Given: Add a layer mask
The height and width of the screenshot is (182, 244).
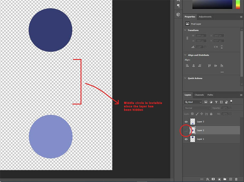Looking at the screenshot, I should pyautogui.click(x=213, y=179).
